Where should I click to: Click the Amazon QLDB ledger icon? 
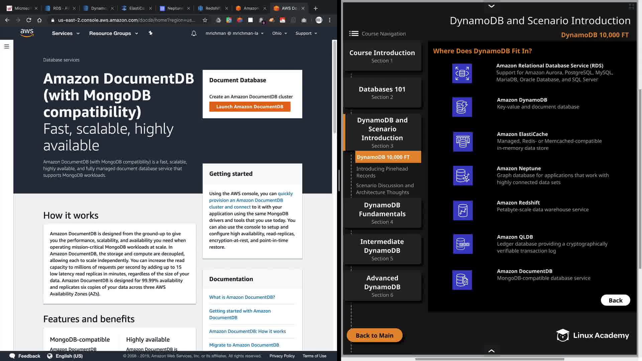coord(463,244)
